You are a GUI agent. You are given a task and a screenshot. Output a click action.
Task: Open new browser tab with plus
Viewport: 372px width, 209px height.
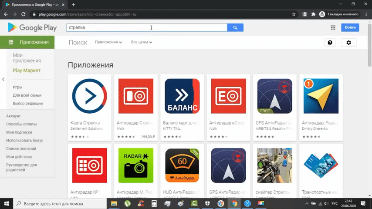tap(74, 4)
